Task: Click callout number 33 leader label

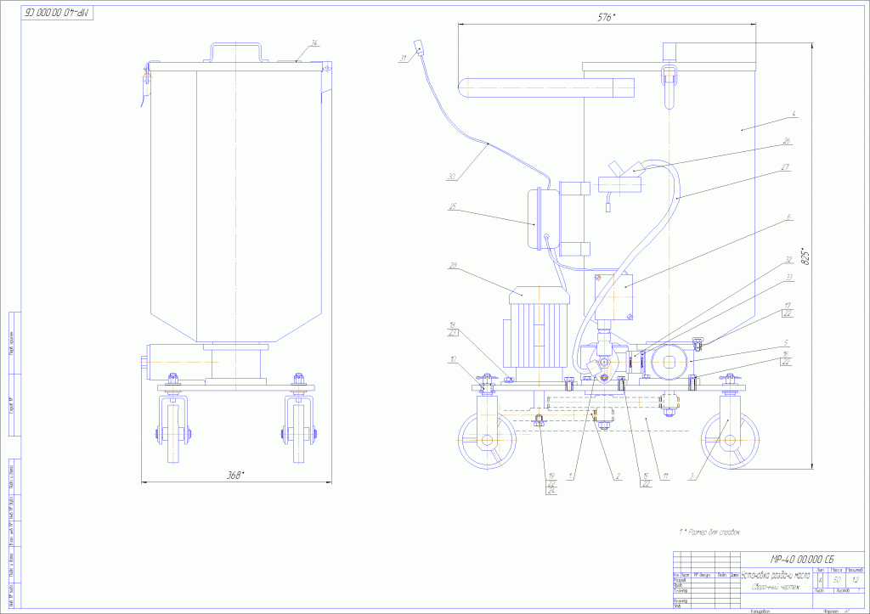Action: click(789, 279)
